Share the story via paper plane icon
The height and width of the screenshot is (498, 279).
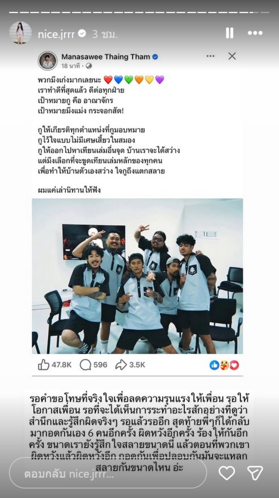click(x=255, y=473)
